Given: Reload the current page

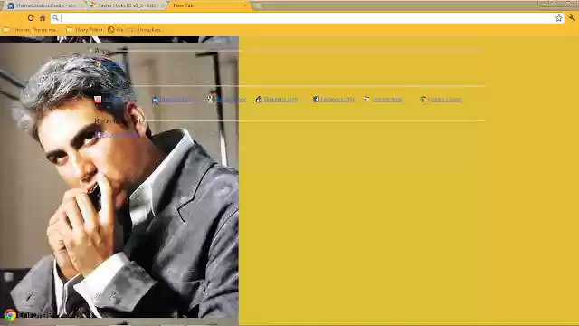Looking at the screenshot, I should click(x=31, y=18).
